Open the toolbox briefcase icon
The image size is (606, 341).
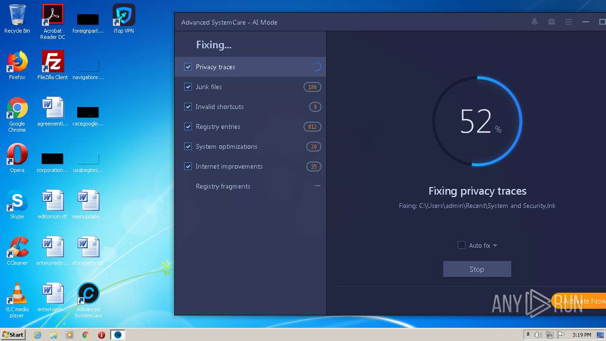click(x=552, y=22)
